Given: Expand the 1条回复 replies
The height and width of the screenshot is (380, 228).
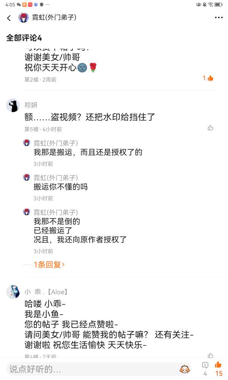Looking at the screenshot, I should (49, 264).
